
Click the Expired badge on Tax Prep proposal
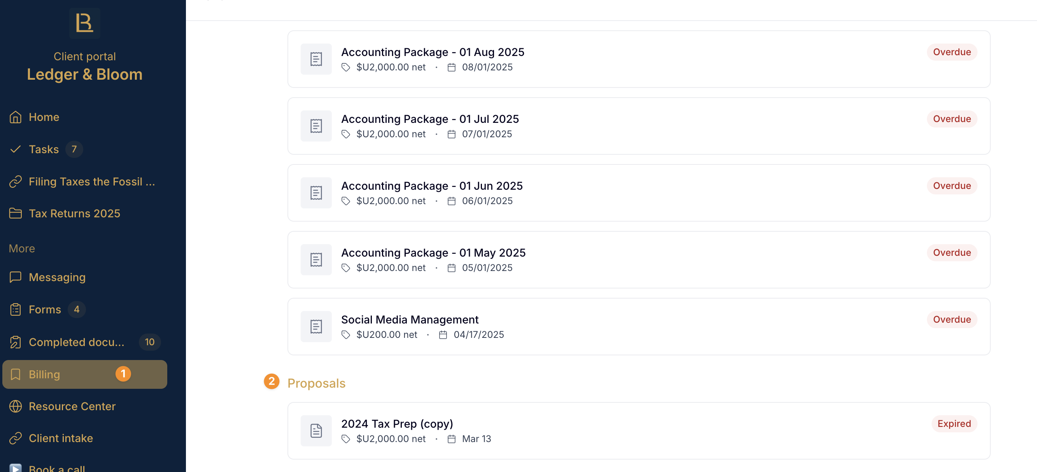coord(954,424)
